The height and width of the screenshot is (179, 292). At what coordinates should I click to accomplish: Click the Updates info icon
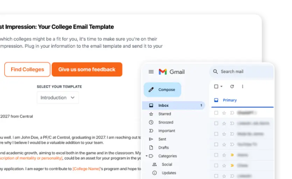[x=154, y=173]
